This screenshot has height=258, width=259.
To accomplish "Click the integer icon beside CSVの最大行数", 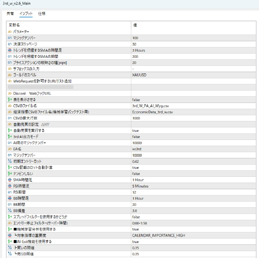I will 10,118.
